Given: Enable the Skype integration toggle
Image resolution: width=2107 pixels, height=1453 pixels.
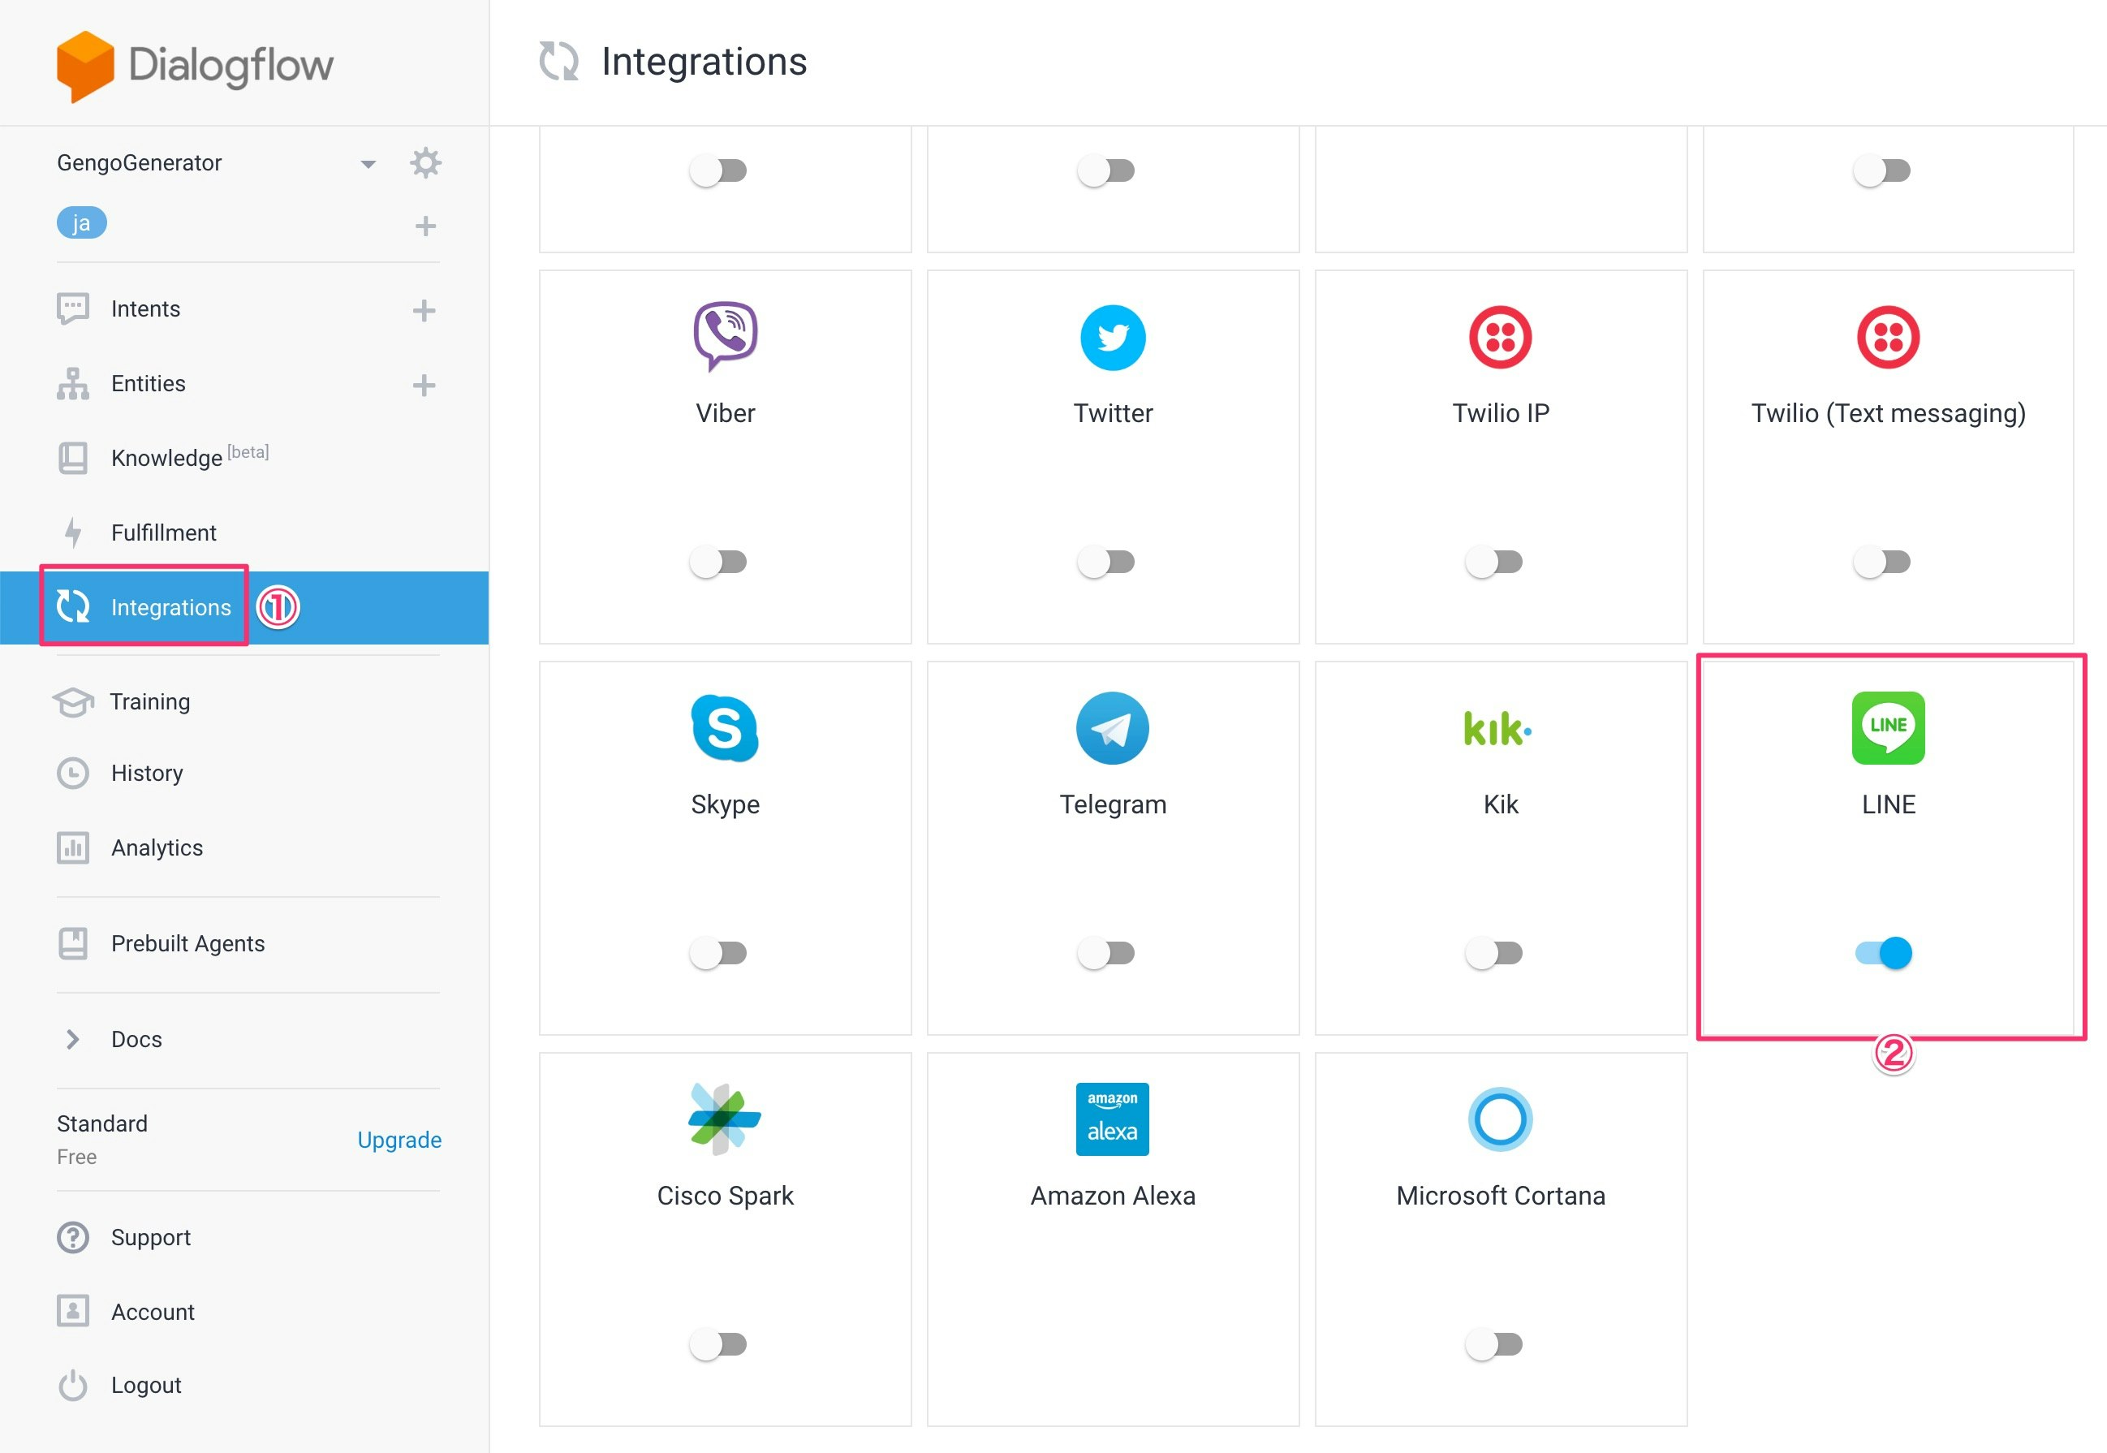Looking at the screenshot, I should pyautogui.click(x=718, y=953).
